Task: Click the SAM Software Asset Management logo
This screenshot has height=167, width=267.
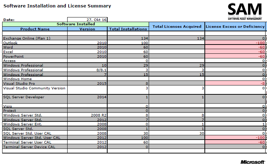Action: (245, 11)
